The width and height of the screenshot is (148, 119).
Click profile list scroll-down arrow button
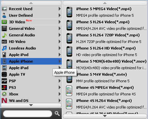tap(105, 116)
